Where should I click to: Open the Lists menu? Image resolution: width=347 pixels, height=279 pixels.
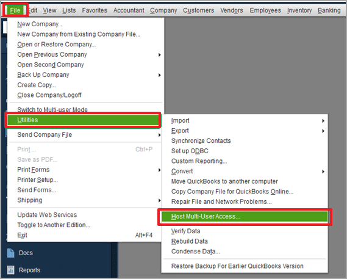(x=69, y=10)
